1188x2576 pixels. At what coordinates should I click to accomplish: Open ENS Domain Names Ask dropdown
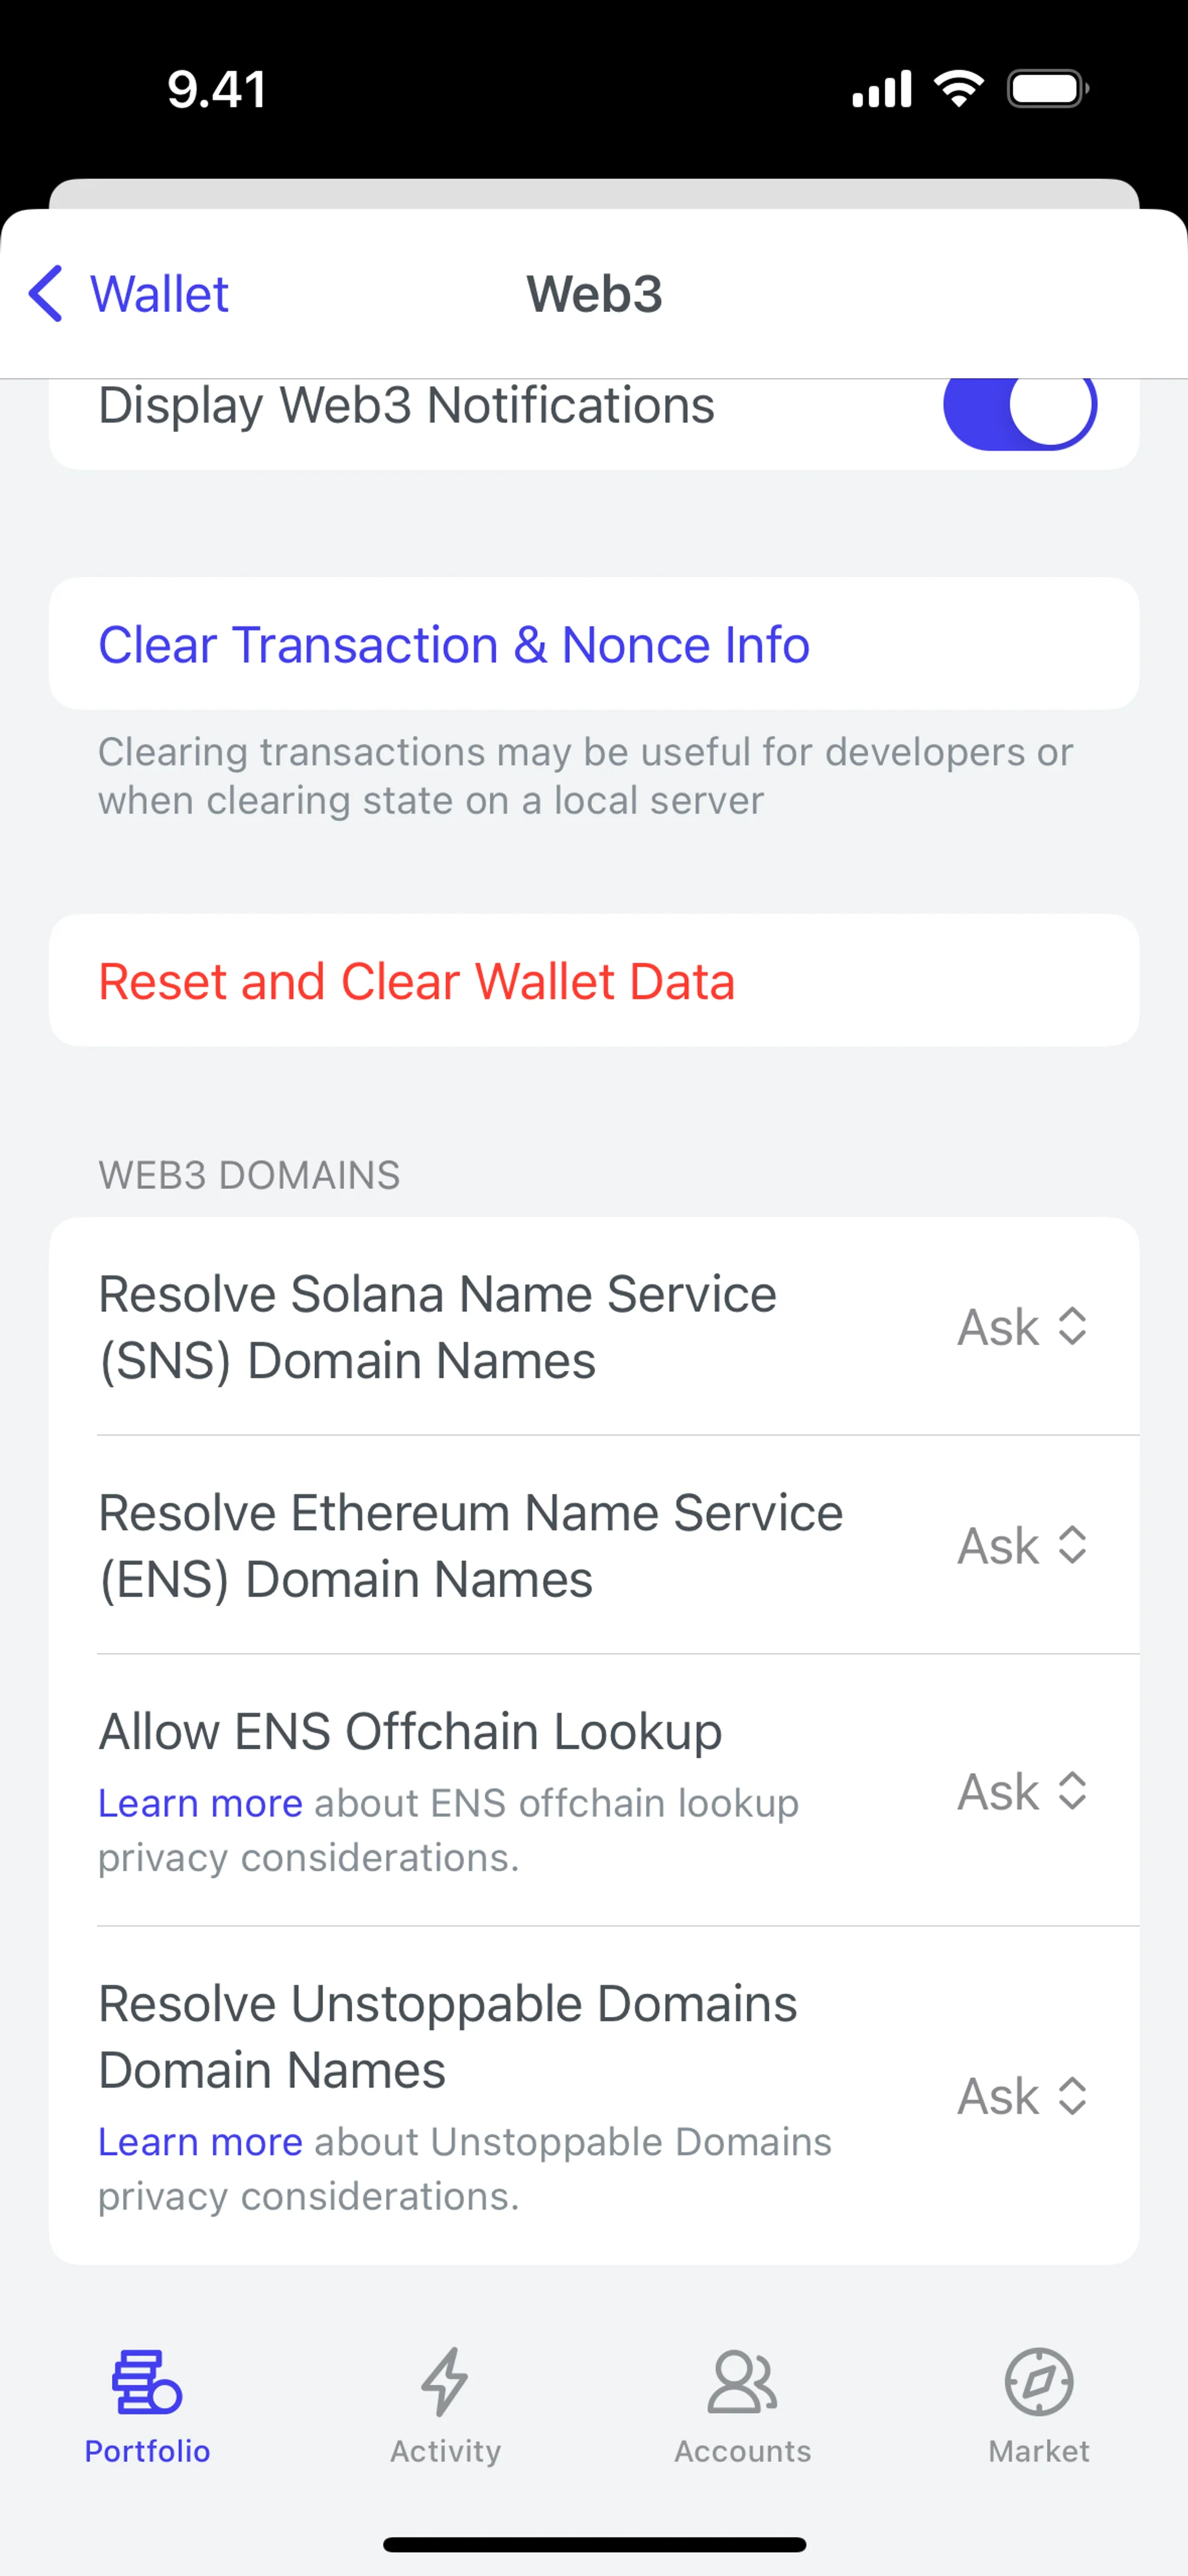[x=1022, y=1546]
